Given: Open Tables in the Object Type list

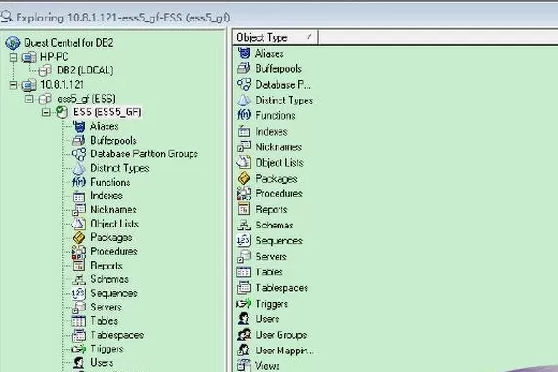Looking at the screenshot, I should tap(270, 272).
